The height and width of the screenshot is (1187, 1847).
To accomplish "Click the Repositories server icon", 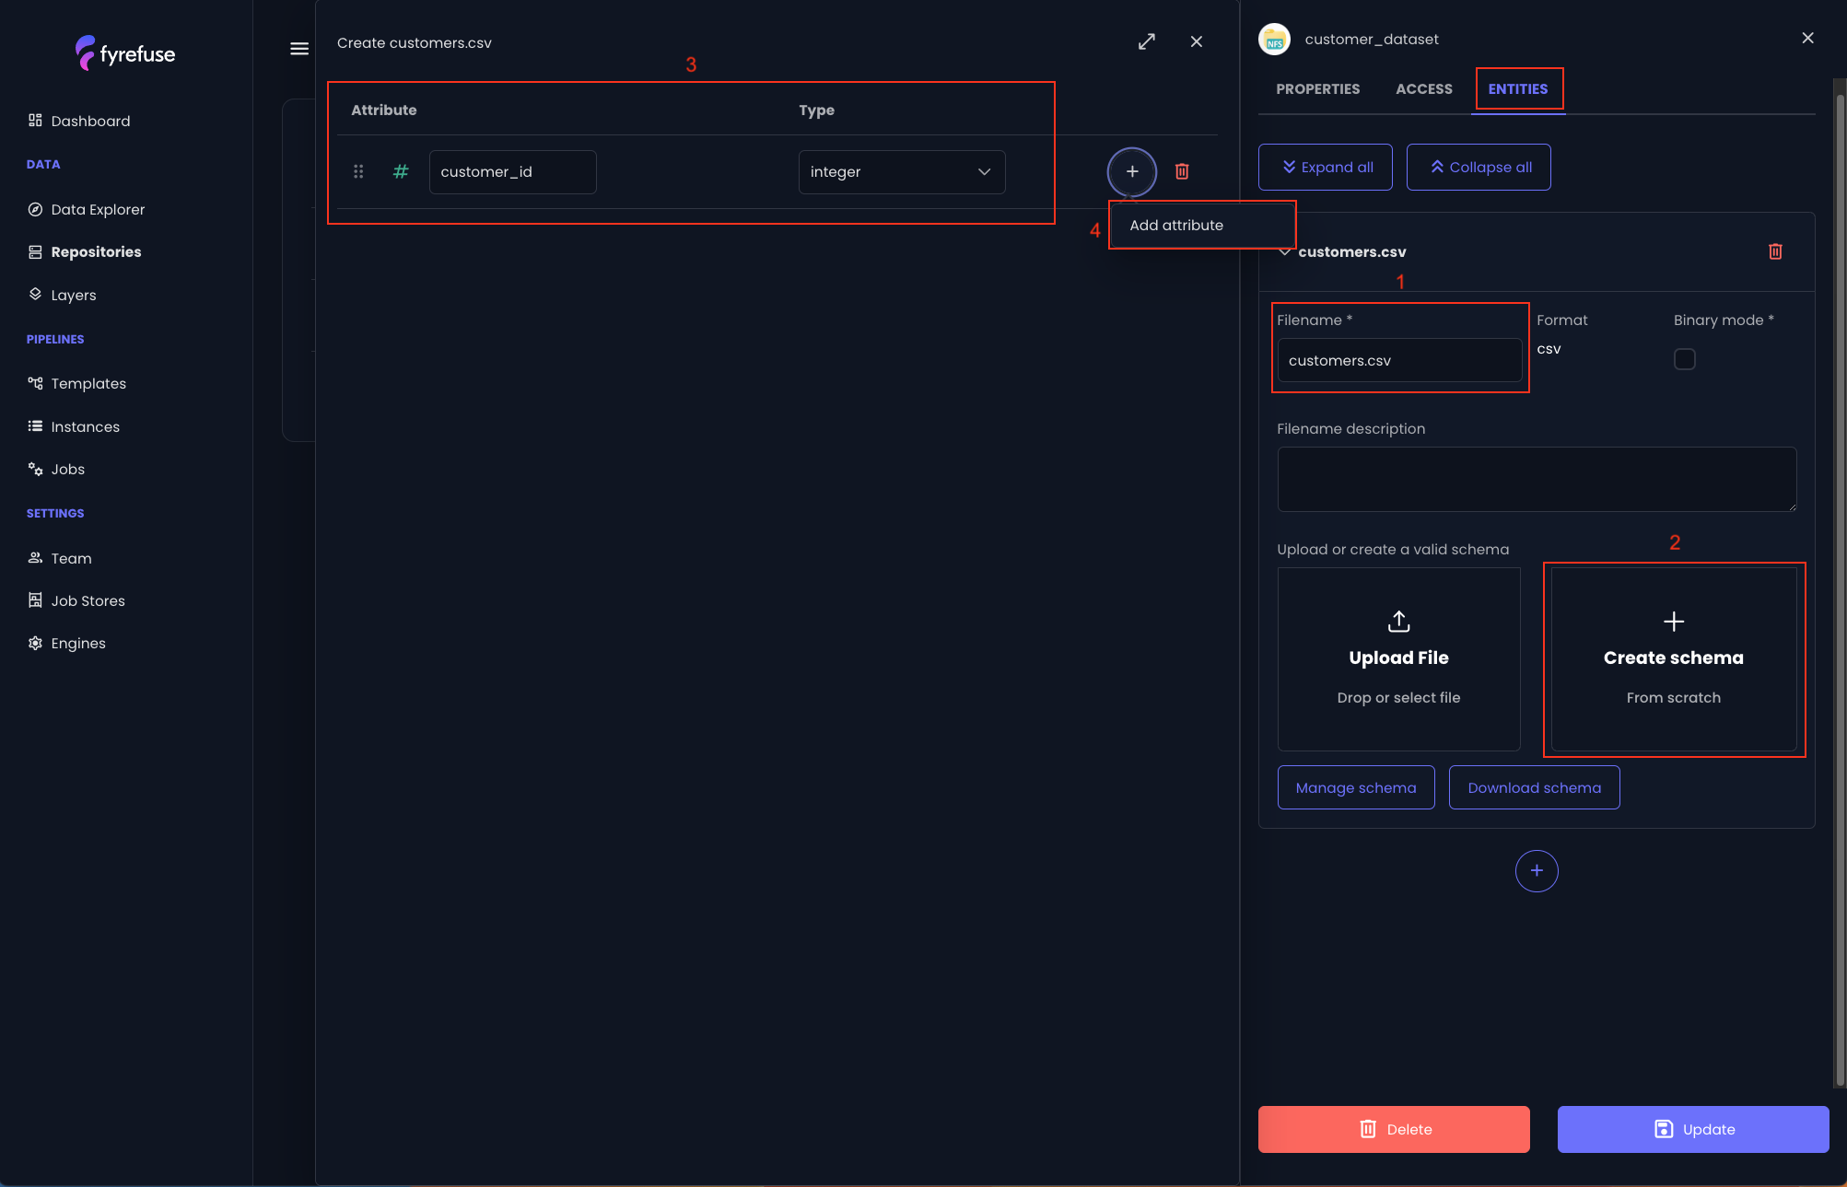I will point(35,251).
